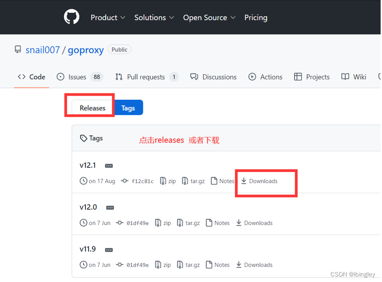This screenshot has height=282, width=382.
Task: Click the GitHub logo in the navigation bar
Action: click(x=71, y=17)
